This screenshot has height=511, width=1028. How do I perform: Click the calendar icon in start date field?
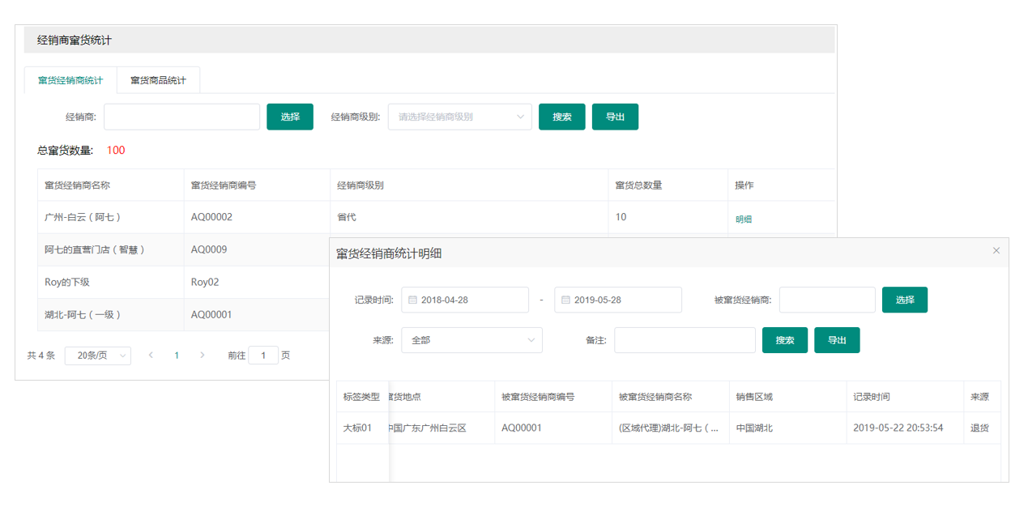(x=412, y=300)
